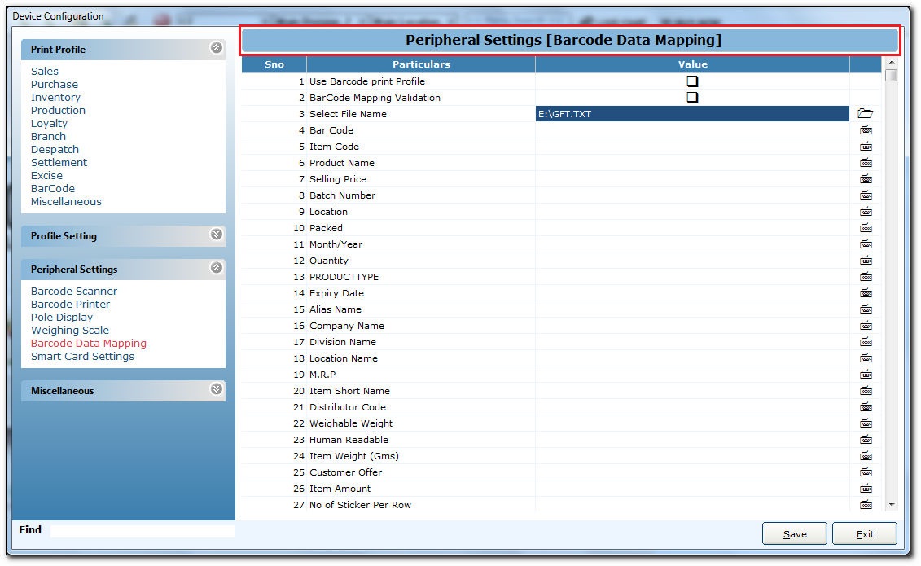
Task: Click the Selling Price row label
Action: [338, 179]
